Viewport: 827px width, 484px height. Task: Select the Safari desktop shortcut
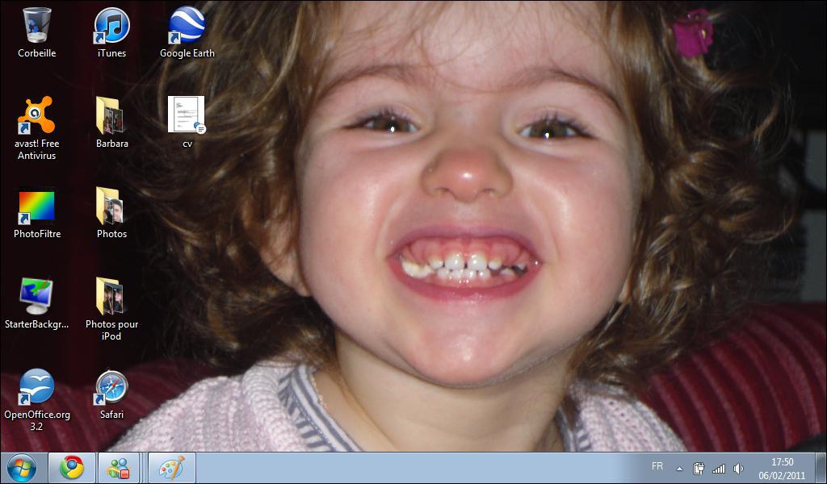point(111,387)
